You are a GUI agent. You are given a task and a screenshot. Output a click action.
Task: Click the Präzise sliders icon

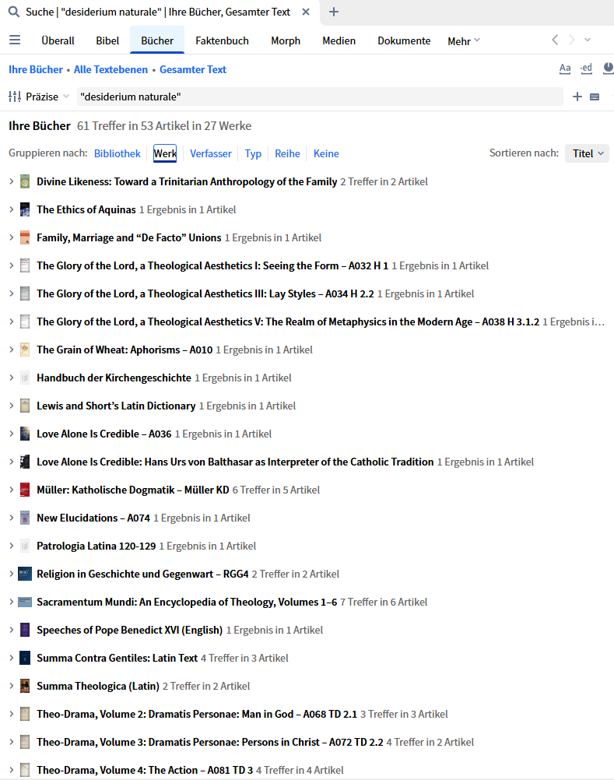coord(15,97)
